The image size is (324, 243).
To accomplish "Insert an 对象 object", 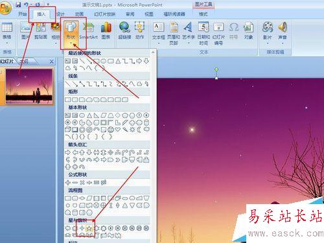I will point(248,30).
